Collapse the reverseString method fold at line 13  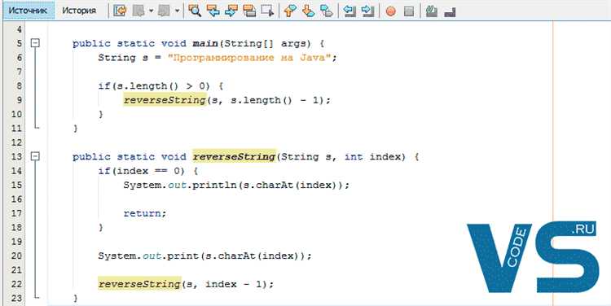pyautogui.click(x=35, y=156)
